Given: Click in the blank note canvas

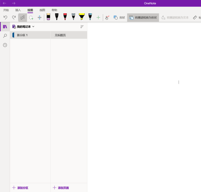Looking at the screenshot, I should pos(144,107).
